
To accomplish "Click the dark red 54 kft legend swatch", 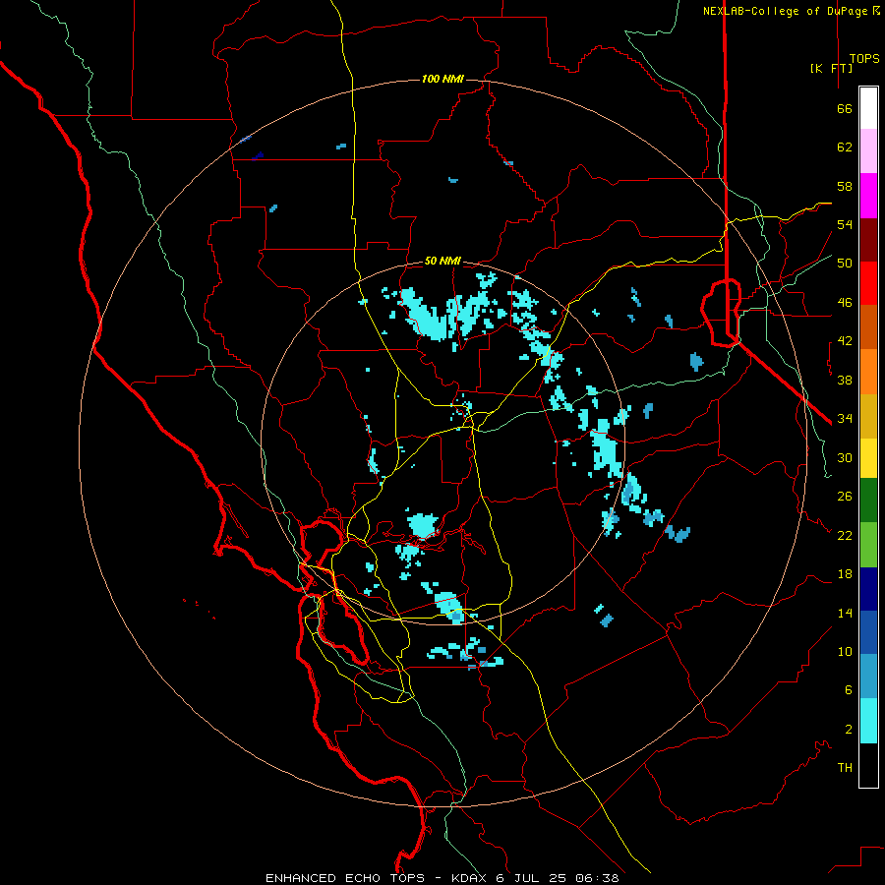I will coord(868,240).
